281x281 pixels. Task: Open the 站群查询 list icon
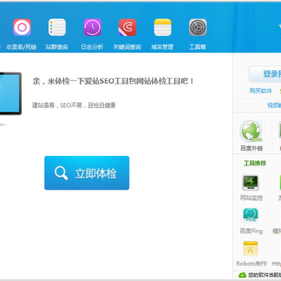57,27
